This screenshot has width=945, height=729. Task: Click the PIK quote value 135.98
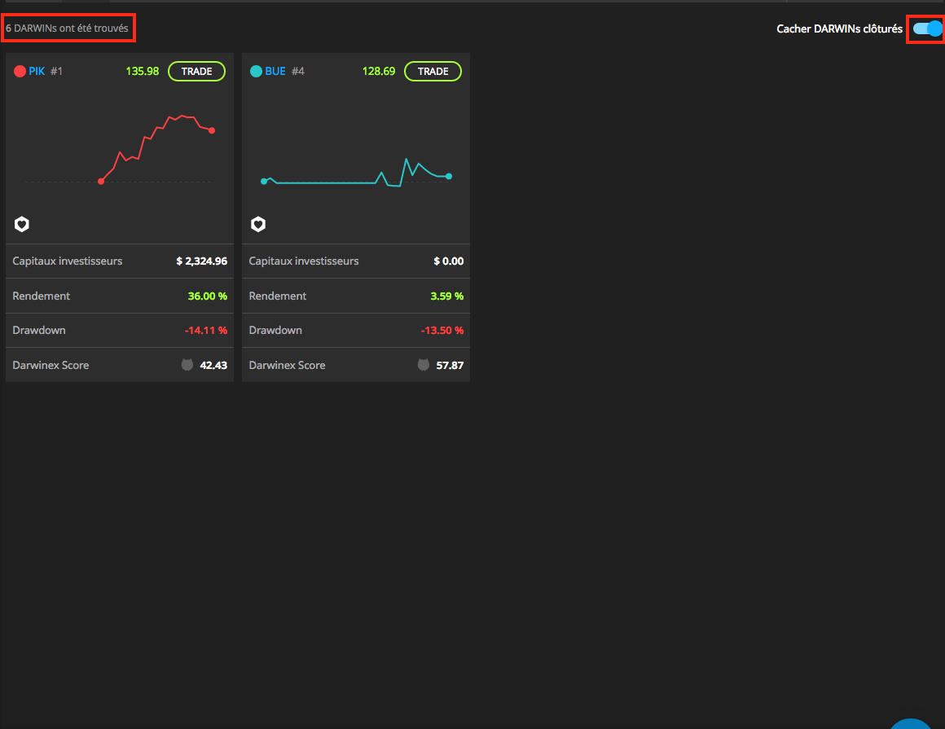[143, 71]
